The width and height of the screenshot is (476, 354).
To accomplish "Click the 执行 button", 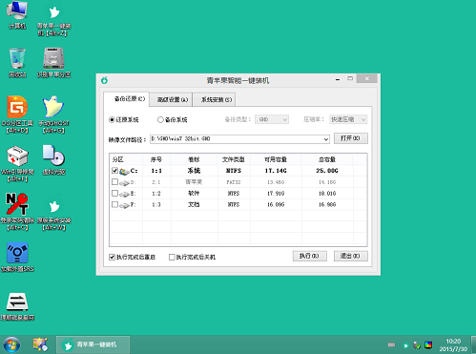I will coord(309,256).
